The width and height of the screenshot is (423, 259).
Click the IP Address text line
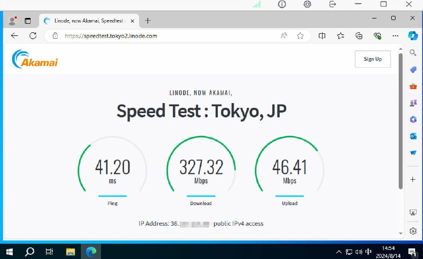click(x=201, y=224)
